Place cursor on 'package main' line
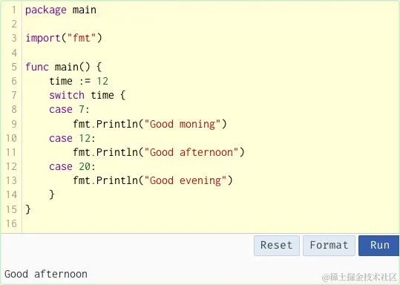 click(x=61, y=10)
